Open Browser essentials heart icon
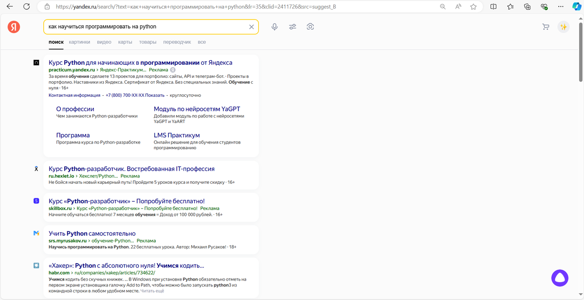This screenshot has height=300, width=584. pyautogui.click(x=544, y=7)
